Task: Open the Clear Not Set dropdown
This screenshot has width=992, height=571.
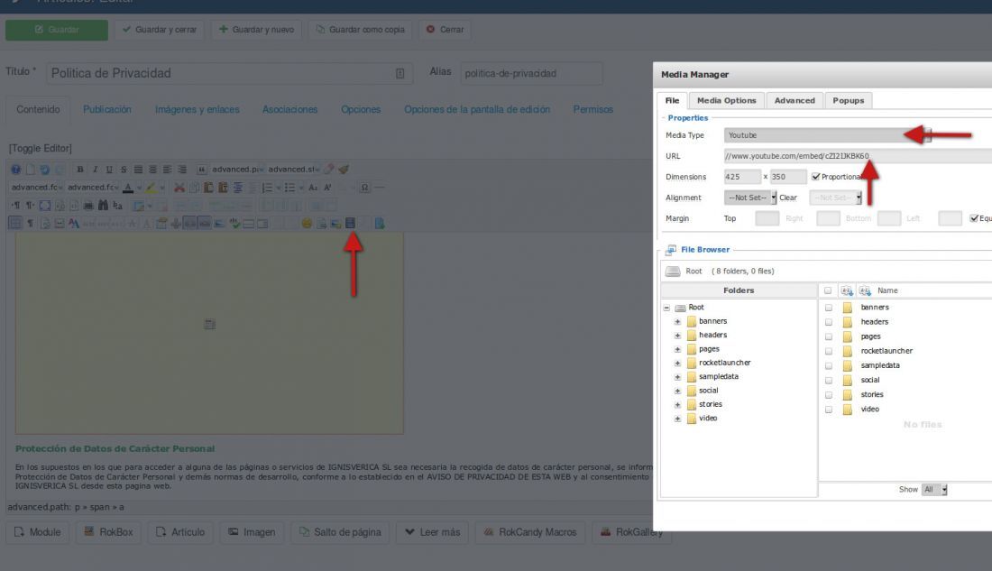Action: click(835, 198)
